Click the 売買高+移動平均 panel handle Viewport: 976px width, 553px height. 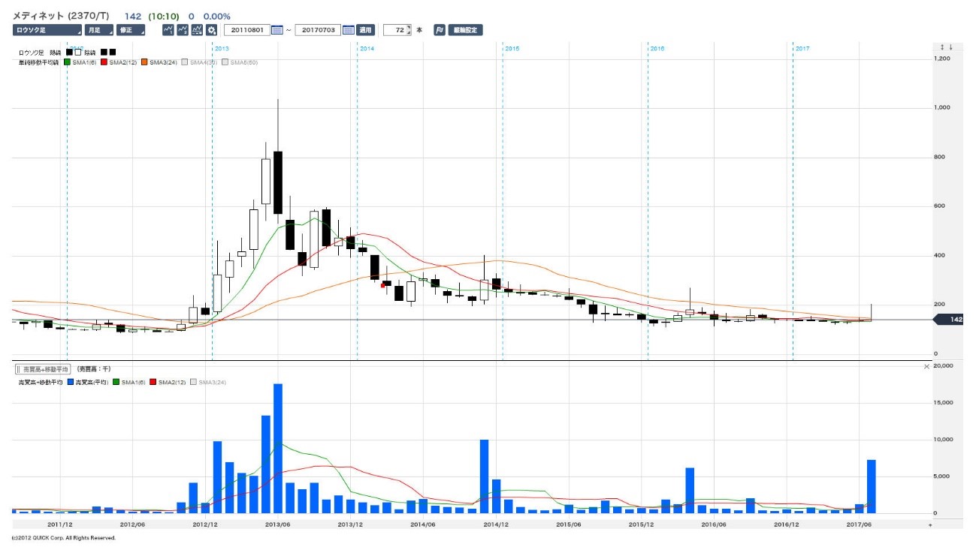43,369
